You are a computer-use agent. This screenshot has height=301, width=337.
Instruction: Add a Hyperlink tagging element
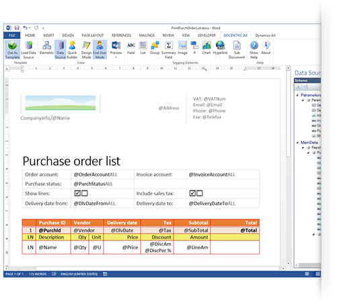point(220,48)
